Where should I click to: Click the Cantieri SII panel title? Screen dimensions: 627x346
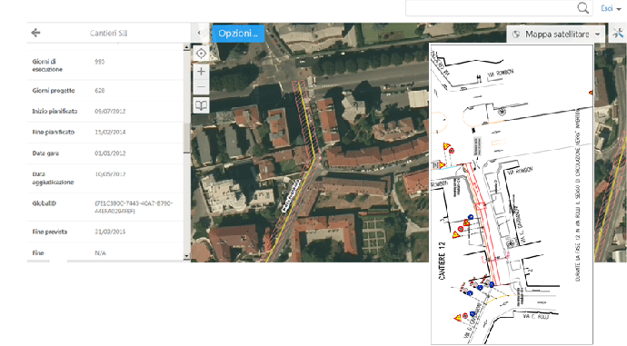108,34
